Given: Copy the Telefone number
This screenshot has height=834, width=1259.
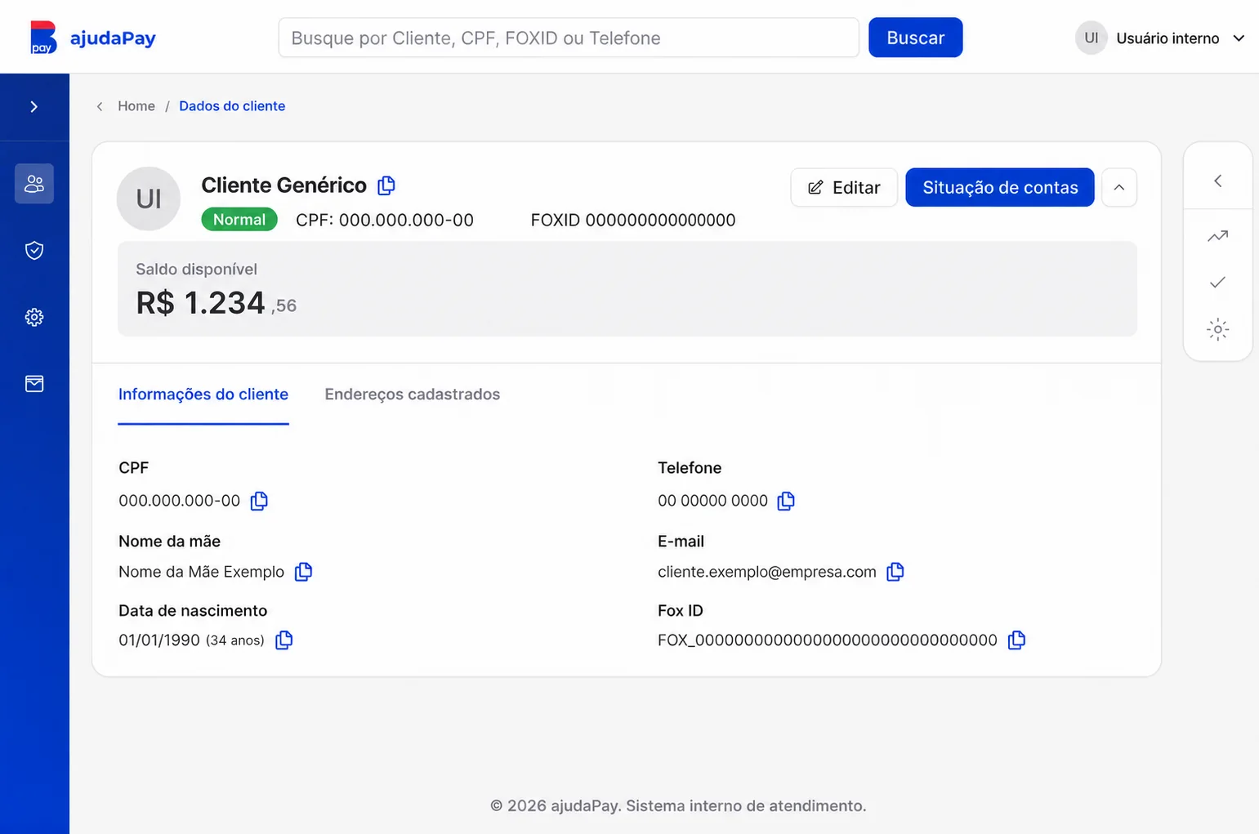Looking at the screenshot, I should click(x=786, y=501).
